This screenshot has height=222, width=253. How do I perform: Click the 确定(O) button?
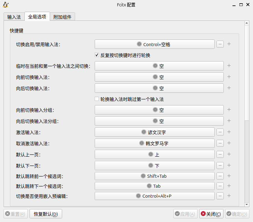pos(237,214)
